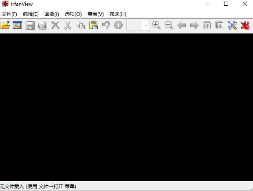Open the Slideshow filmstrip icon
The height and width of the screenshot is (191, 253).
pos(17,25)
